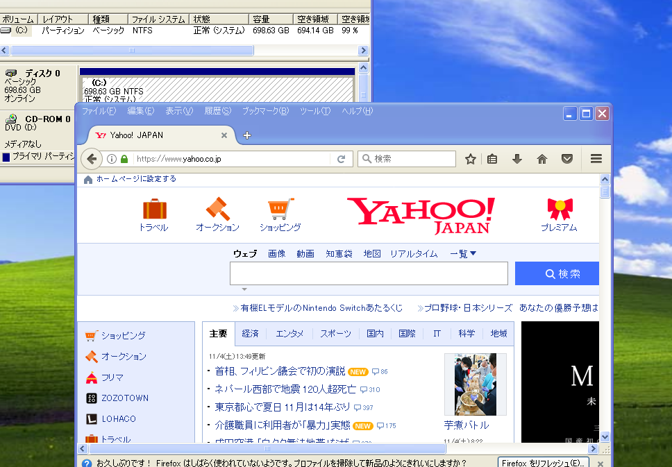This screenshot has height=467, width=672.
Task: Click scroll-down arrow of the Yahoo page scrollbar
Action: click(605, 437)
